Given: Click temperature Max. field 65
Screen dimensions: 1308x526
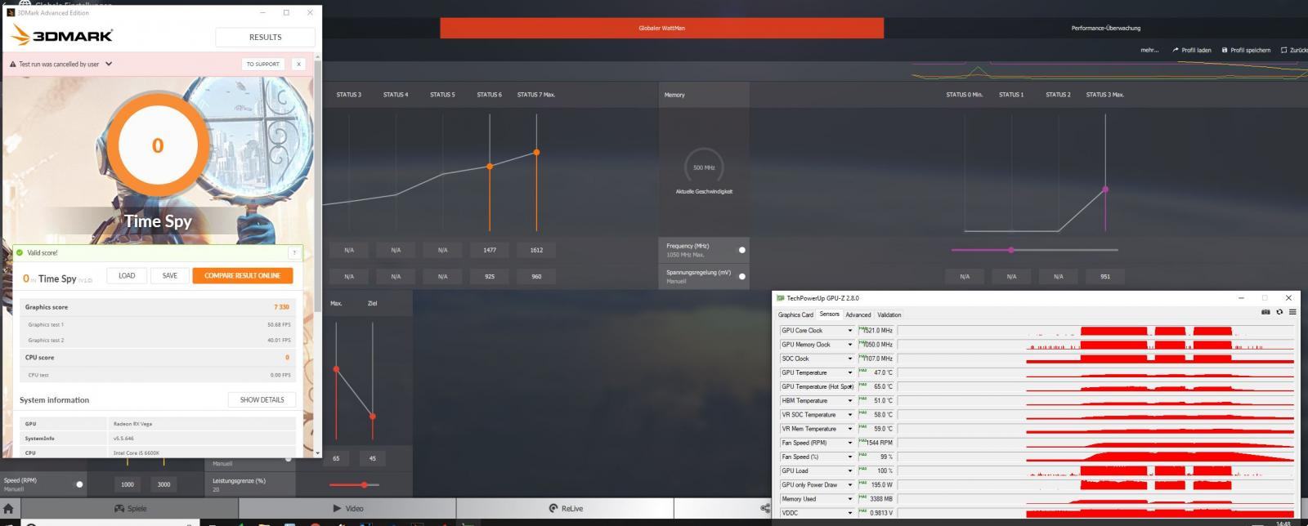Looking at the screenshot, I should click(x=336, y=458).
